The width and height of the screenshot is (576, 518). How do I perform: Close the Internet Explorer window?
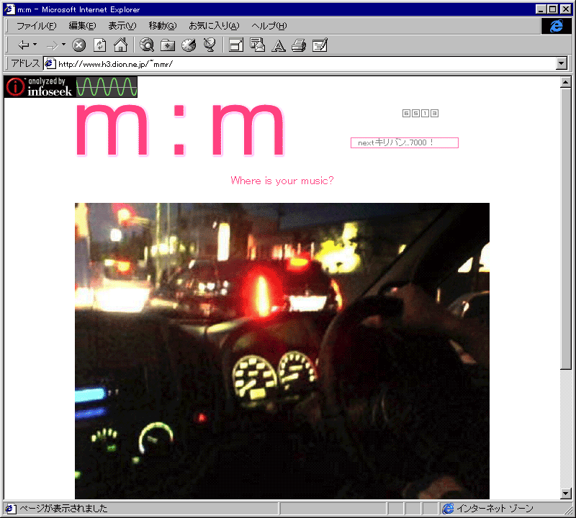coord(565,9)
